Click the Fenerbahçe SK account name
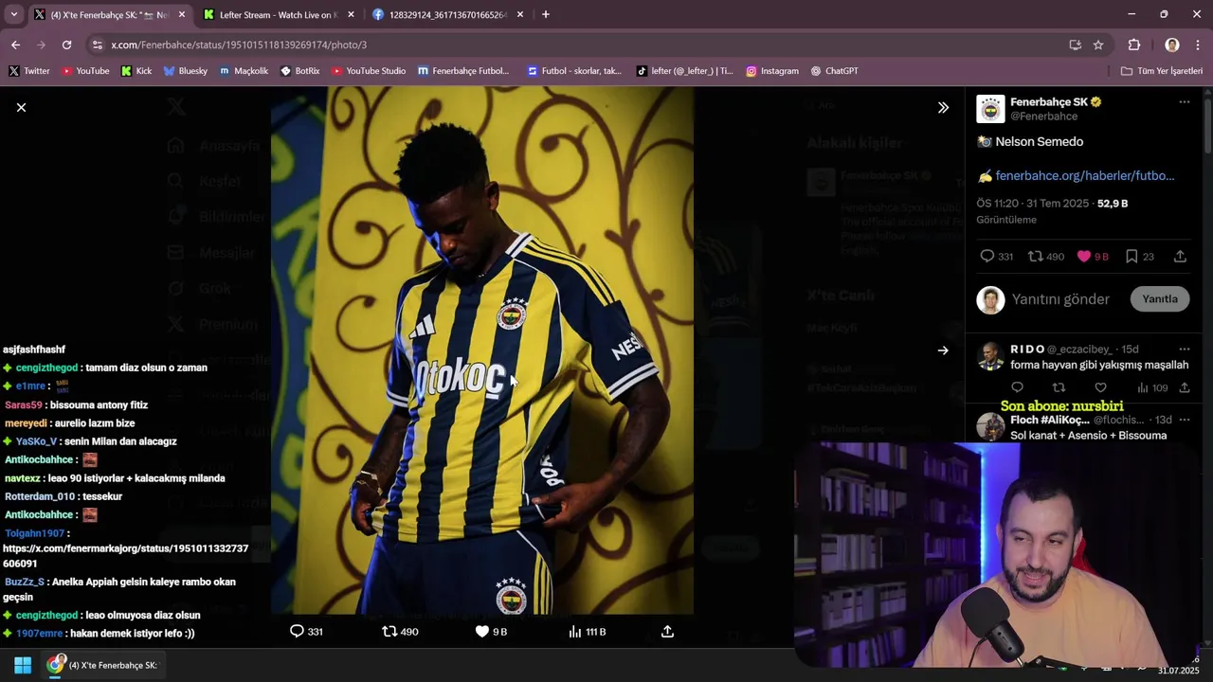This screenshot has height=682, width=1213. click(x=1049, y=102)
